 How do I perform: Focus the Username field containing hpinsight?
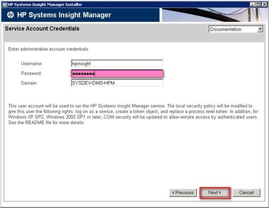click(117, 63)
